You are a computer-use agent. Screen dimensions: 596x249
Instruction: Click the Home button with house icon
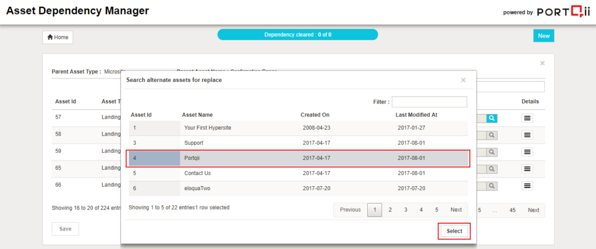[x=58, y=37]
